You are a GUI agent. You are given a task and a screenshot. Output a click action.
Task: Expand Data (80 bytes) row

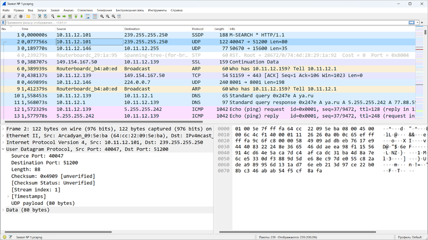3,210
